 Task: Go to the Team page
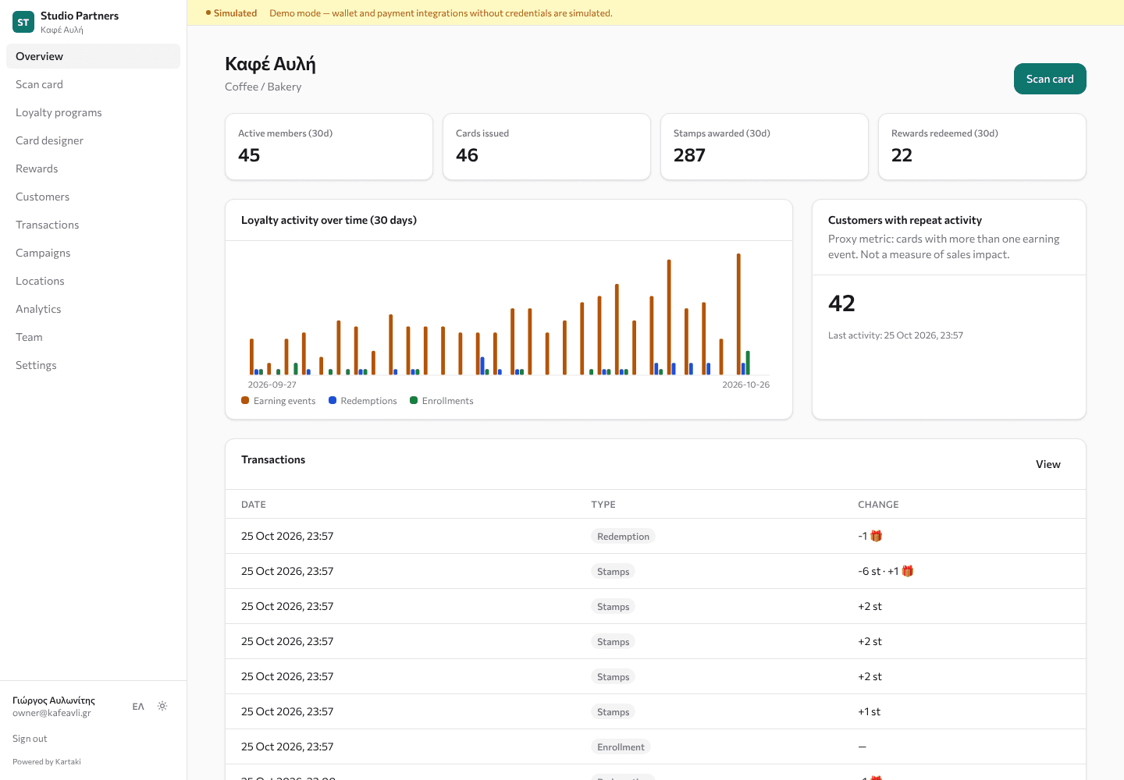93,337
